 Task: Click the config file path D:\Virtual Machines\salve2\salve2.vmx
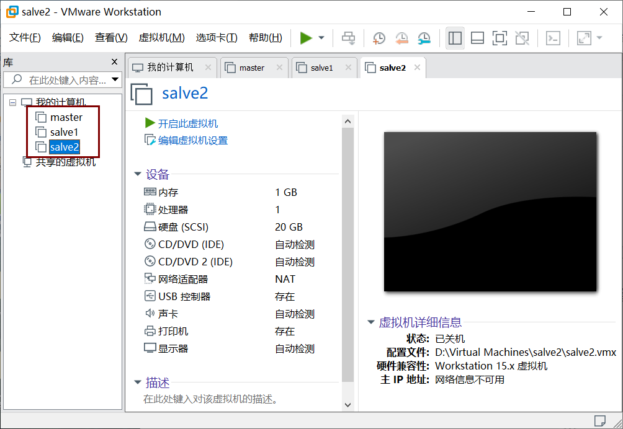point(525,352)
